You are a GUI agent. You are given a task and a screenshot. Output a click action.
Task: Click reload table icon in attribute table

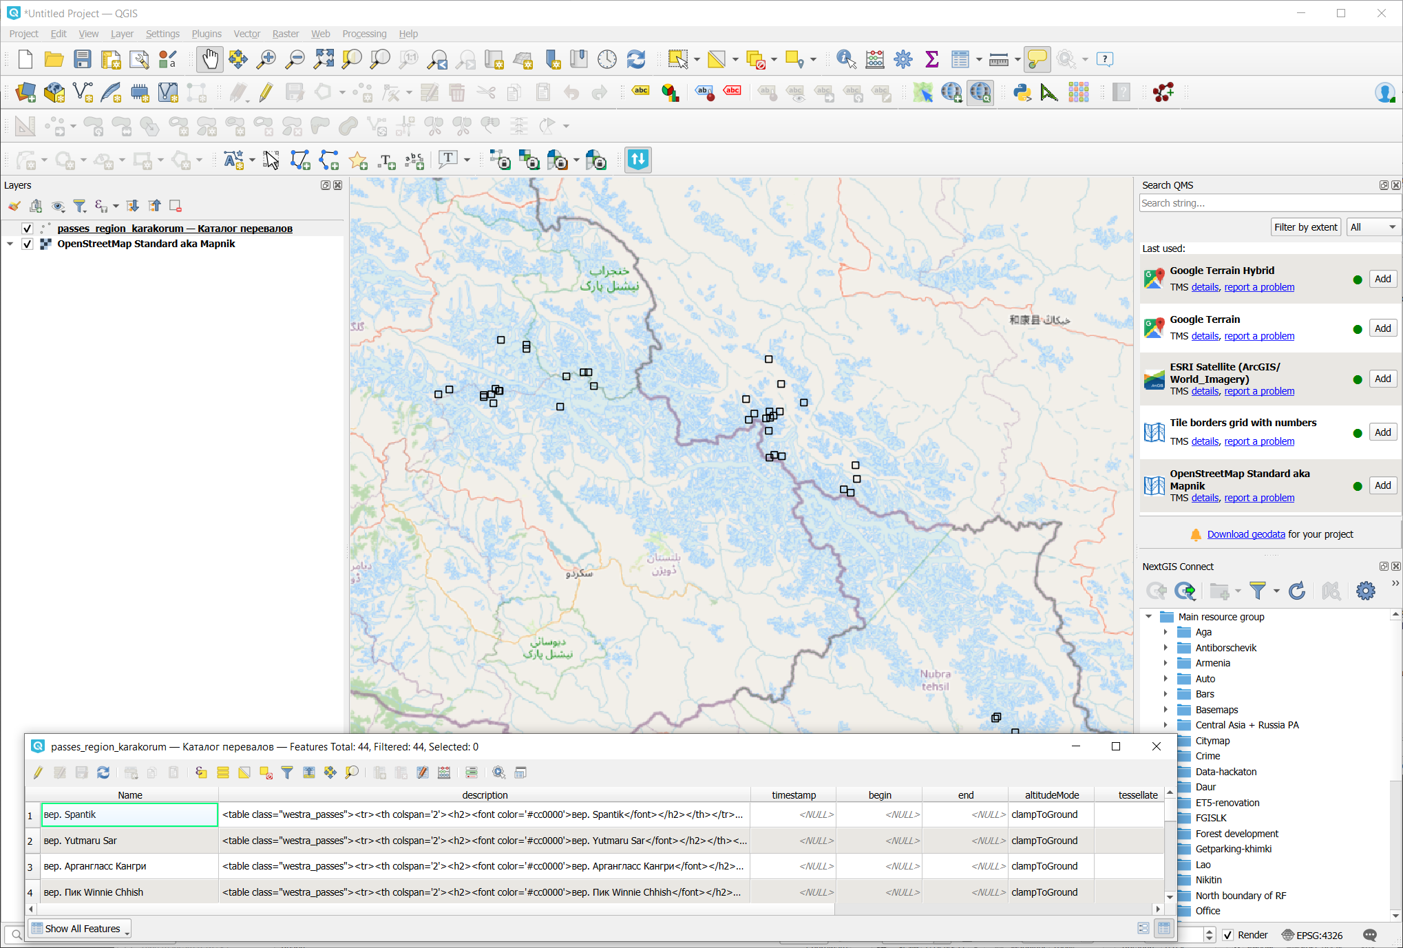tap(103, 772)
